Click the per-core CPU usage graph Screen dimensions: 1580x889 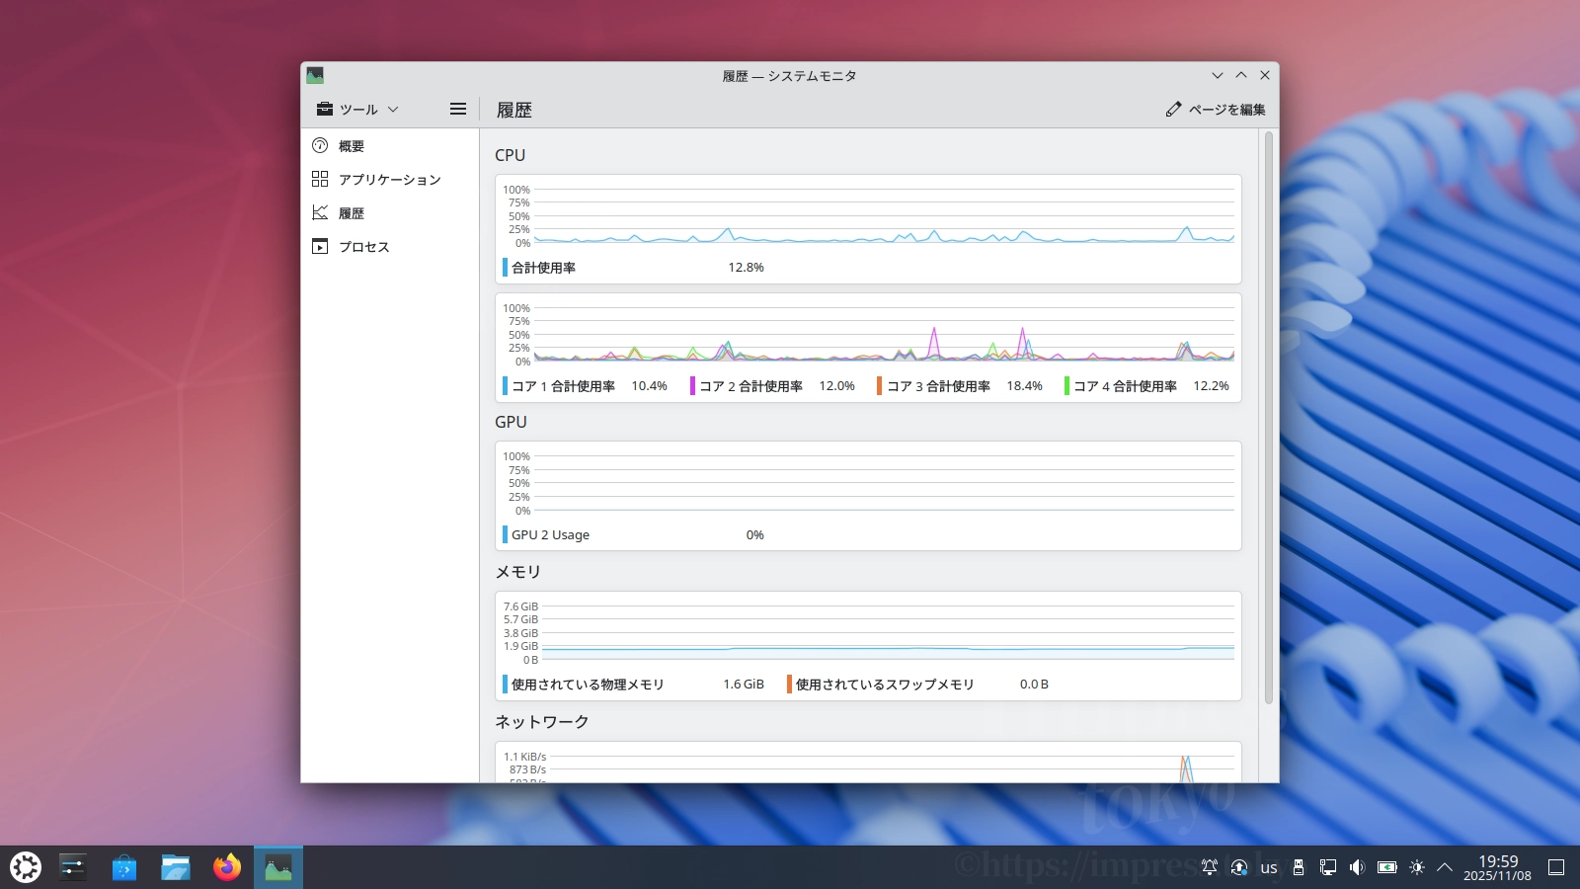click(x=868, y=334)
